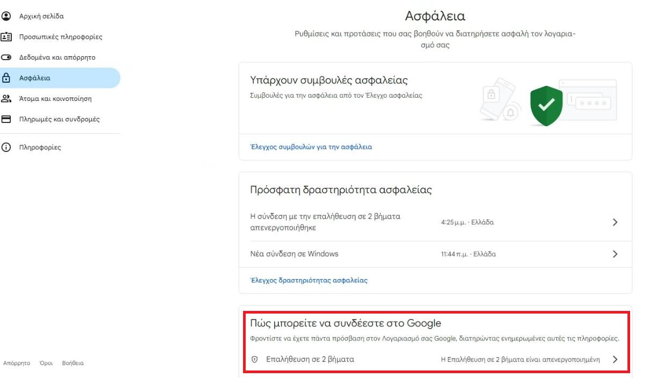
Task: Click the Πληρωμές και συνδρομές card icon
Action: click(x=6, y=119)
